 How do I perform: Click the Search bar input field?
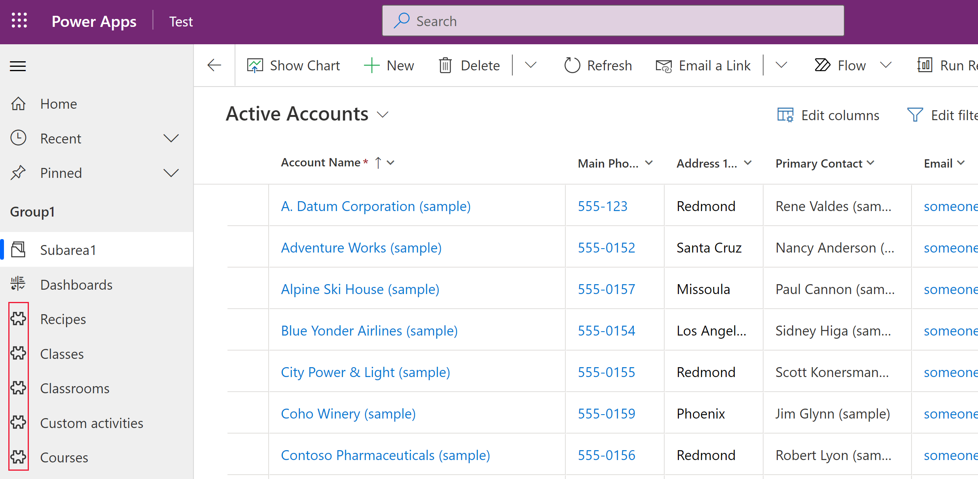613,21
